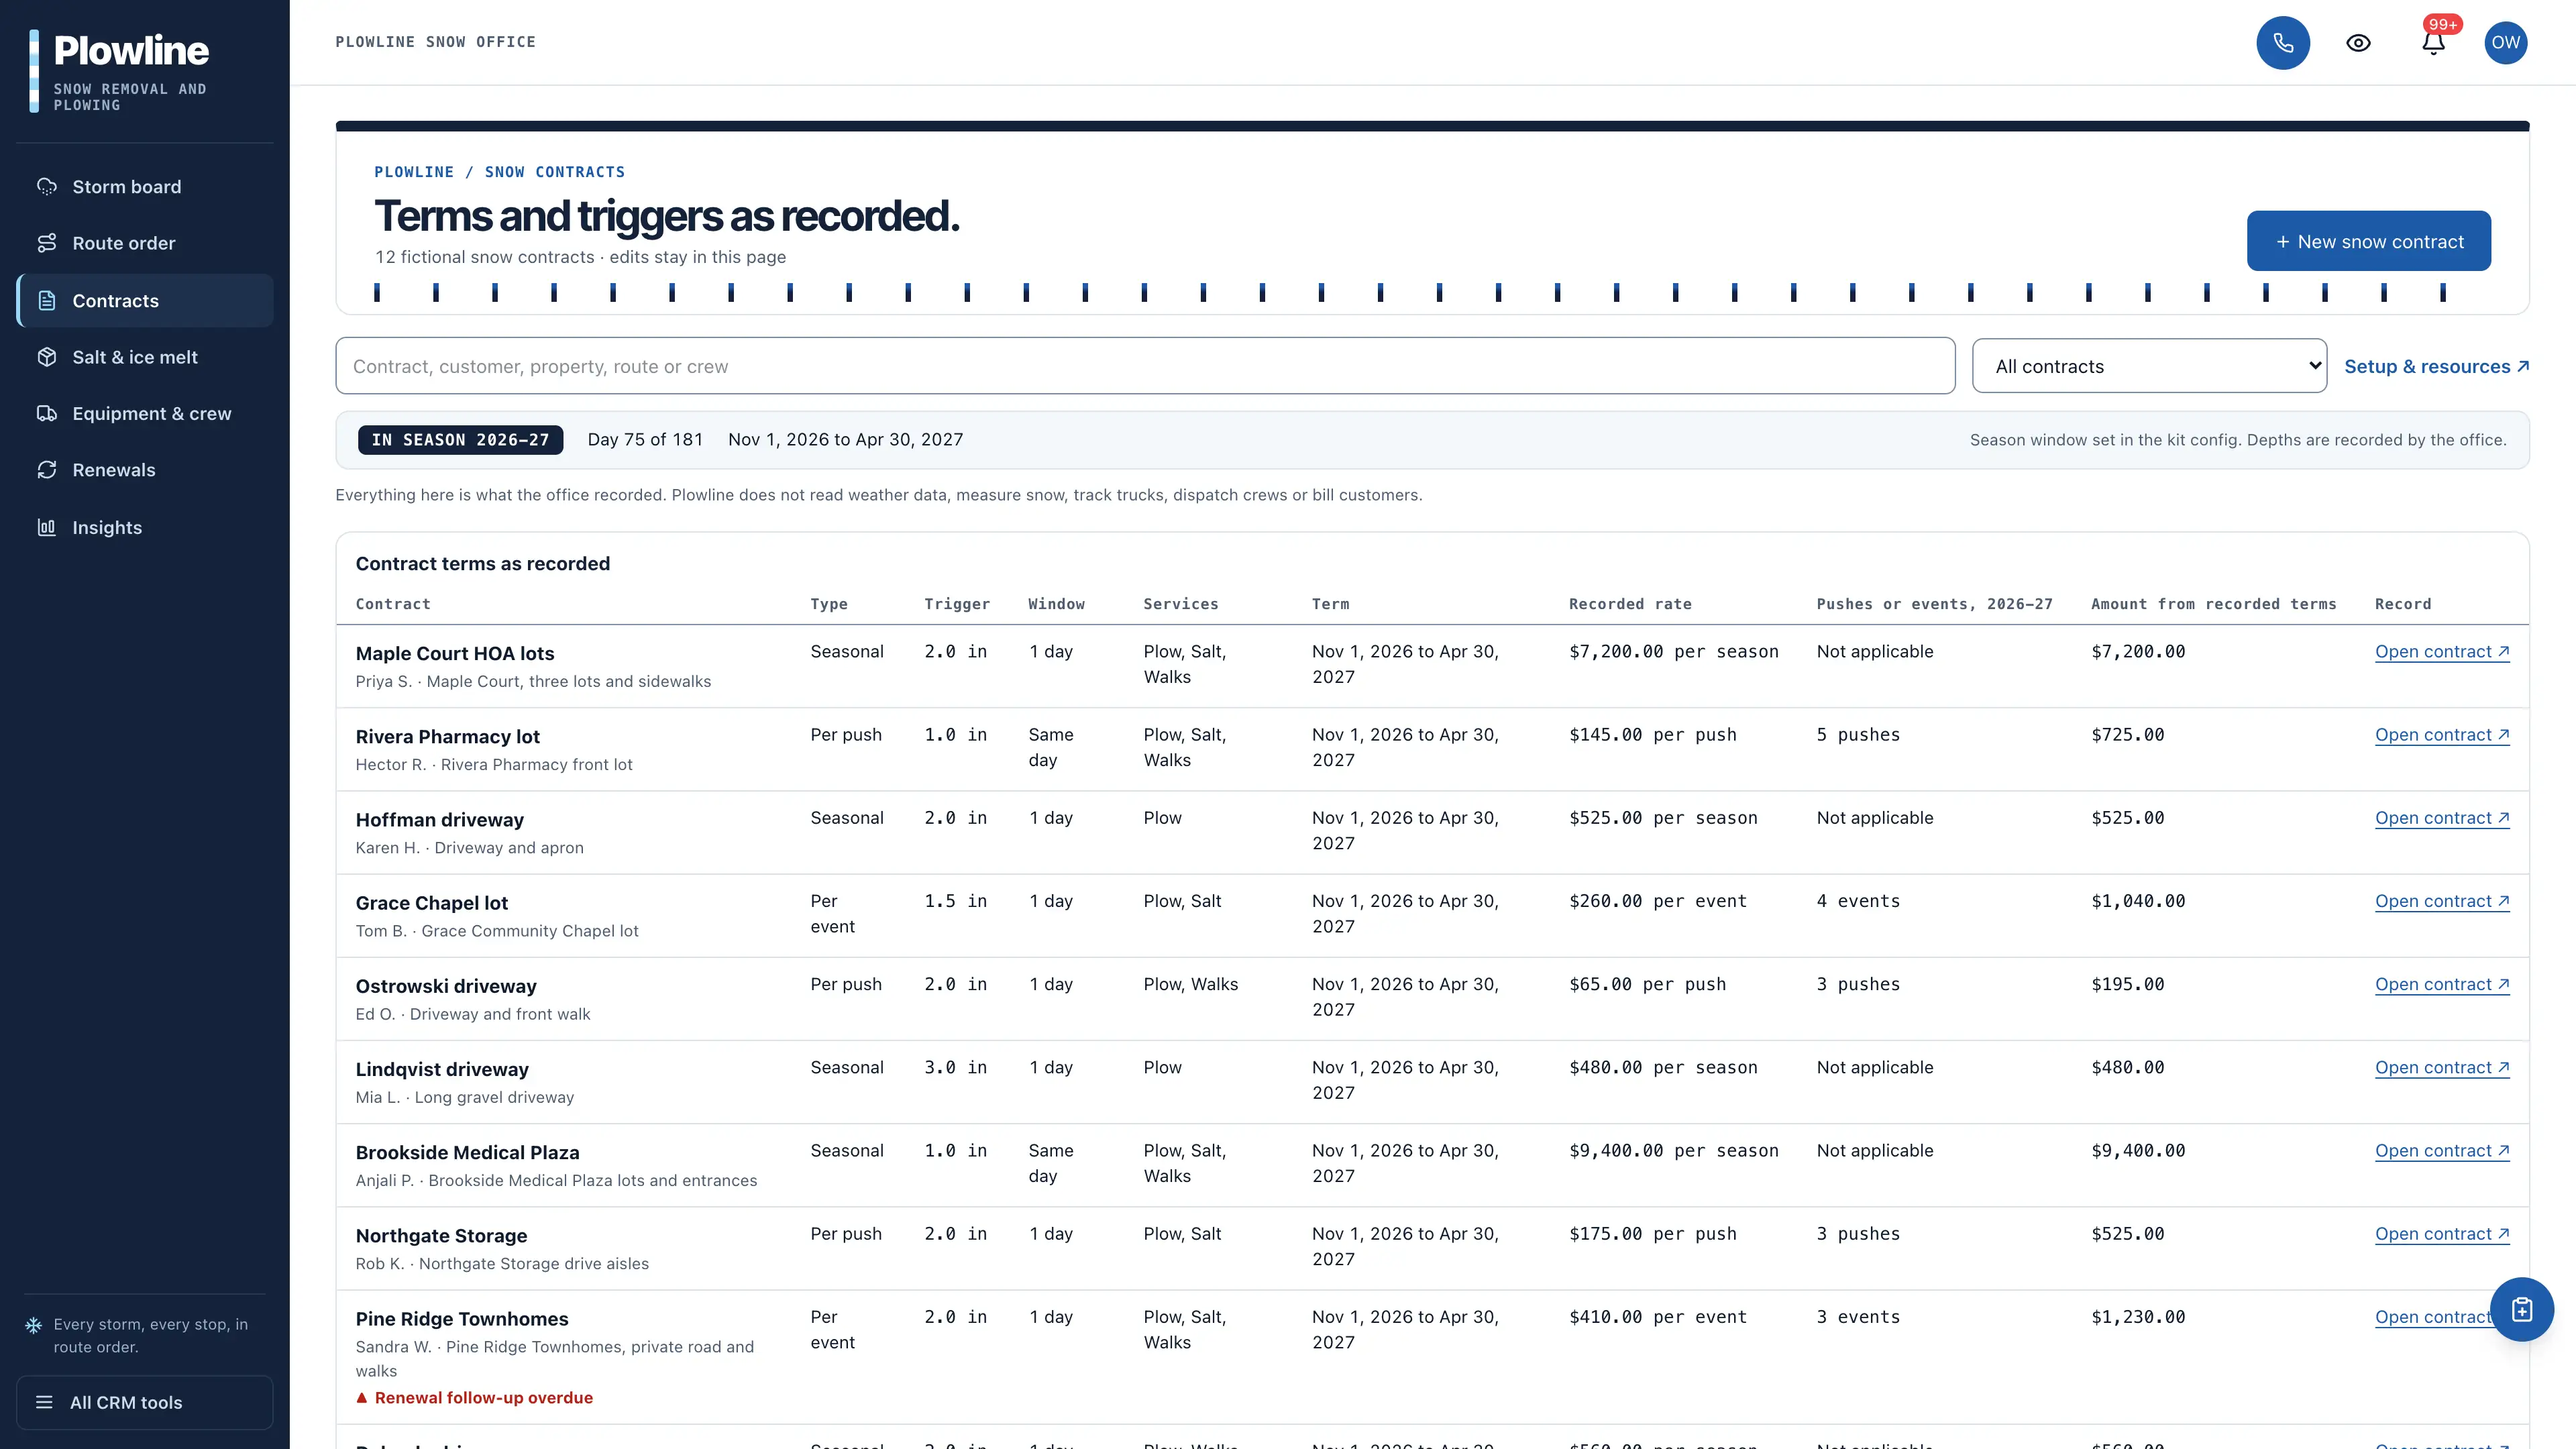
Task: Open contract for Ostrowski driveway
Action: [2441, 984]
